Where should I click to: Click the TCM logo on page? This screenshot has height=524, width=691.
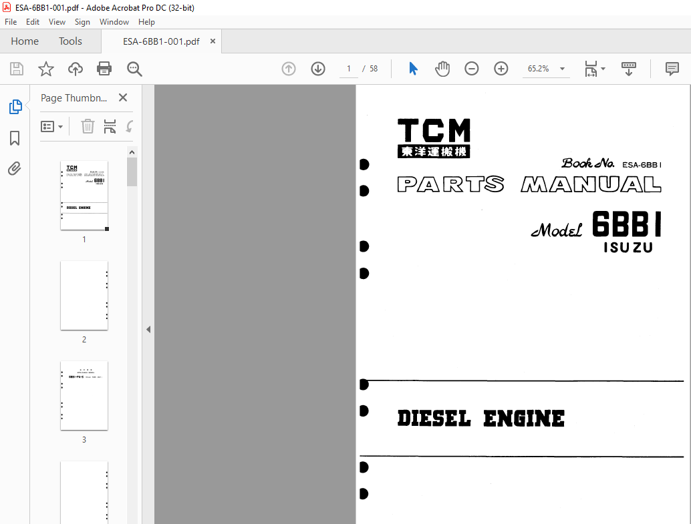point(434,138)
